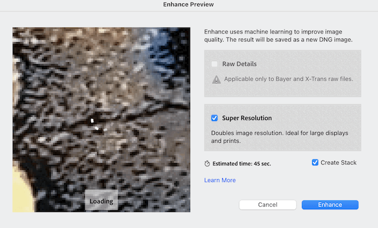Click the Enhance Preview dialog title
This screenshot has height=228, width=378.
pos(189,4)
